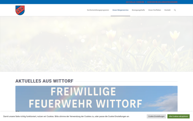Select Unser Bürgerservice menu item

[120, 10]
